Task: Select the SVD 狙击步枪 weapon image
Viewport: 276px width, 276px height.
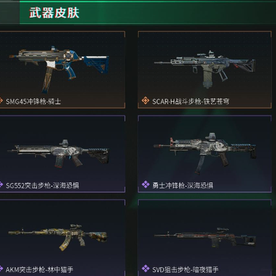Action: pos(205,238)
